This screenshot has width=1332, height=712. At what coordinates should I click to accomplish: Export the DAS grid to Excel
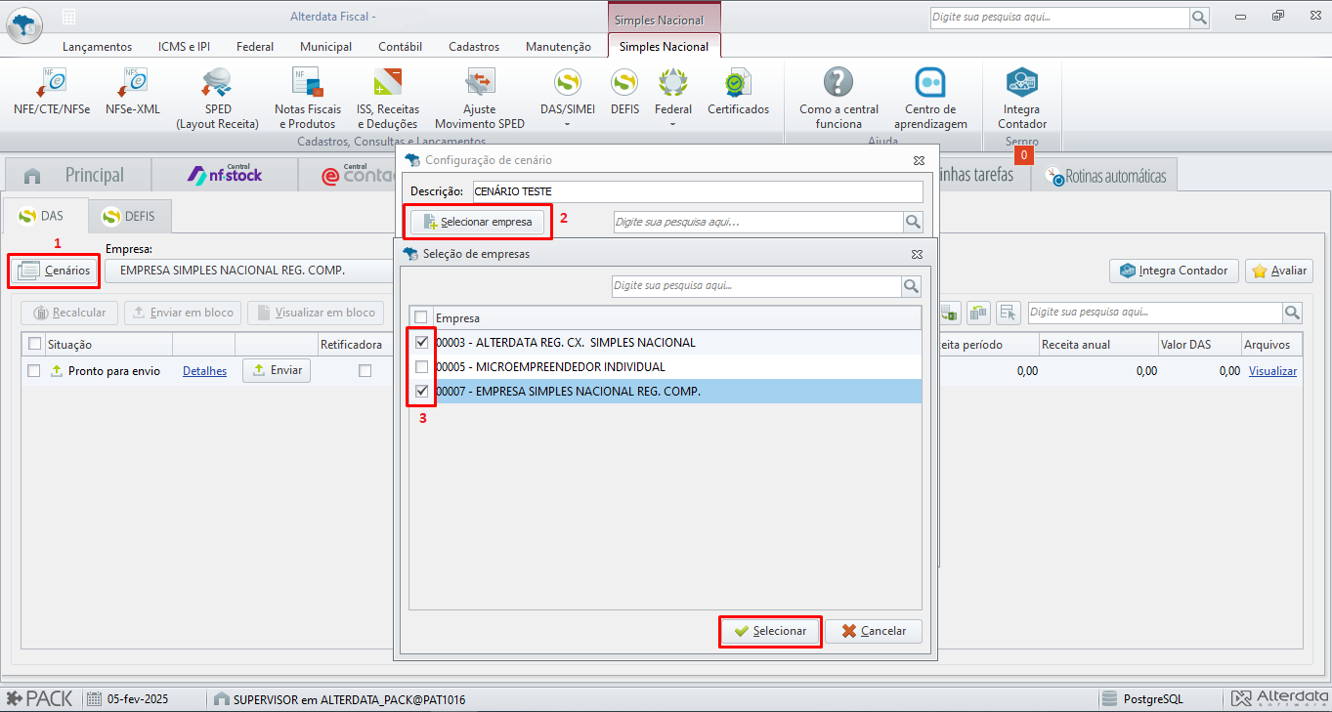tap(949, 313)
